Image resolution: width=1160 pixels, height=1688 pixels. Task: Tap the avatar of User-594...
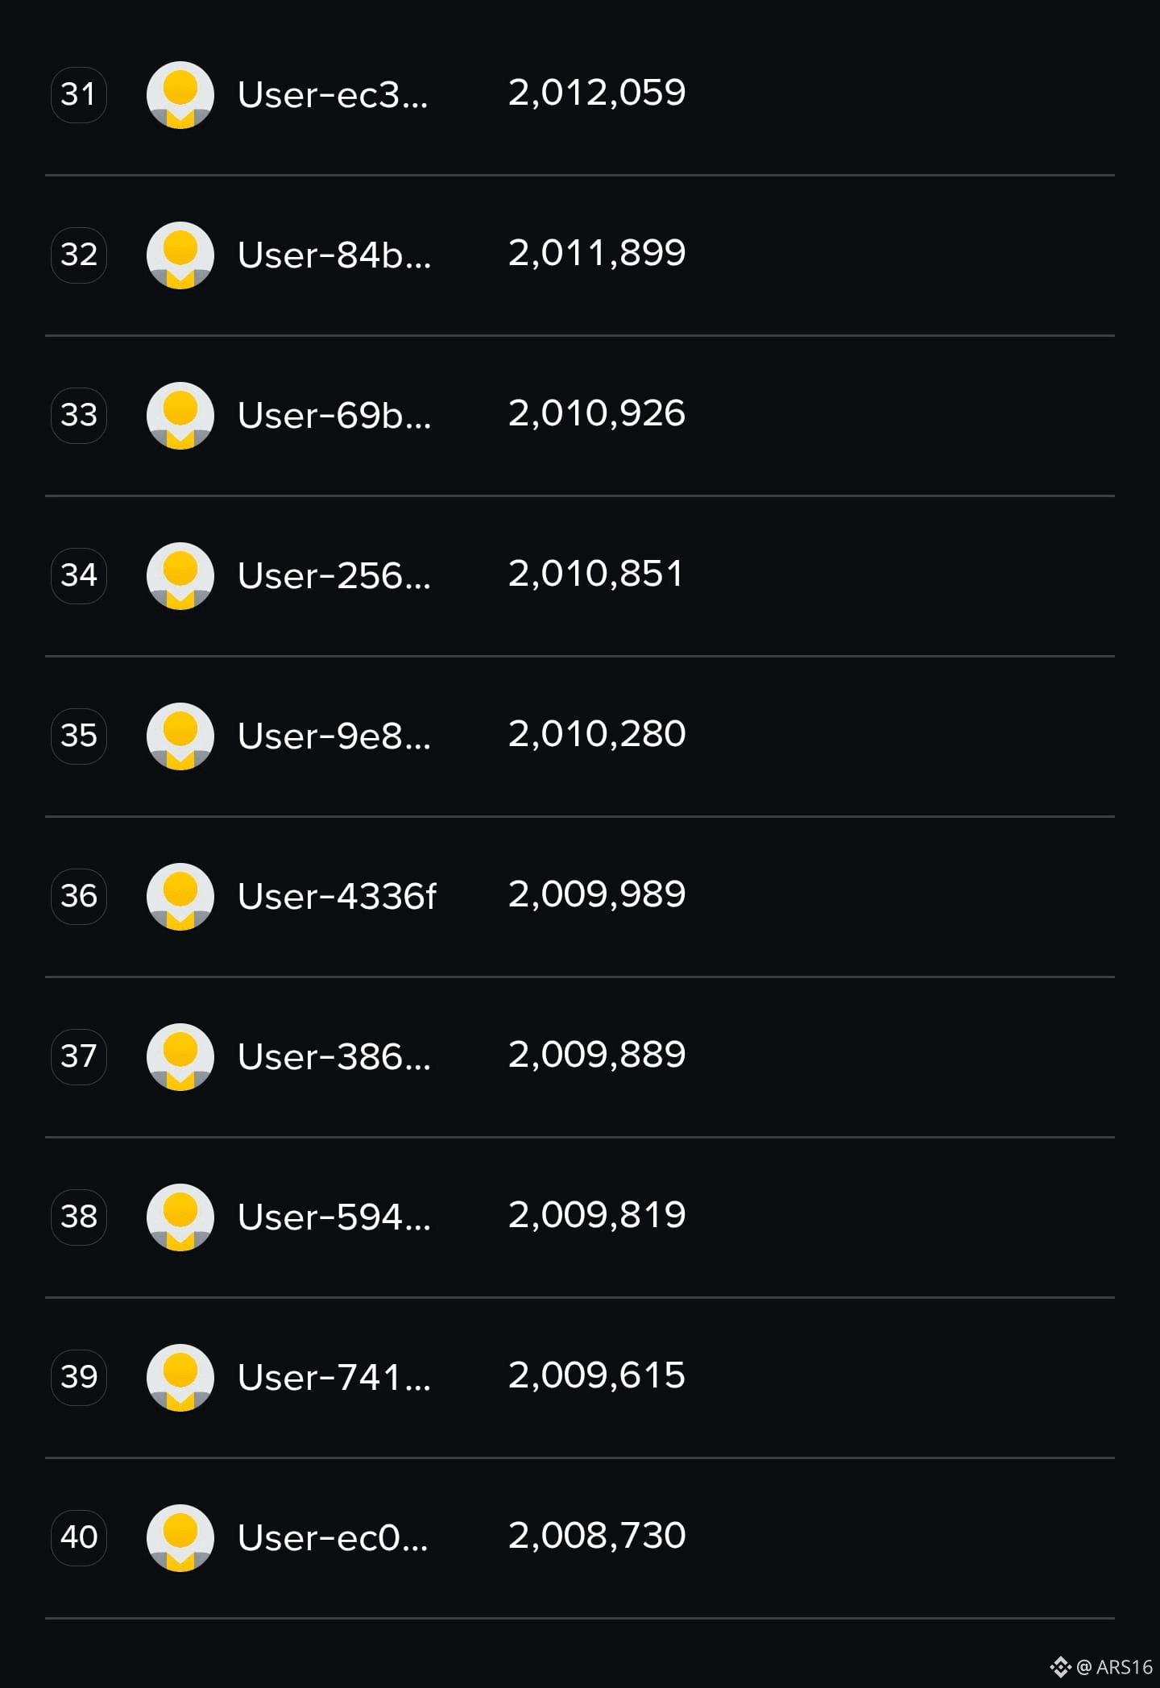[x=180, y=1217]
